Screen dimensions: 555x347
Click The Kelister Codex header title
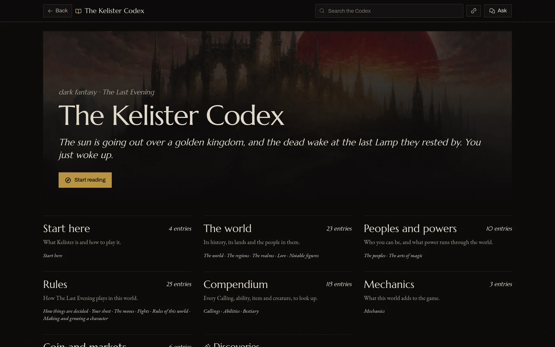pos(114,11)
